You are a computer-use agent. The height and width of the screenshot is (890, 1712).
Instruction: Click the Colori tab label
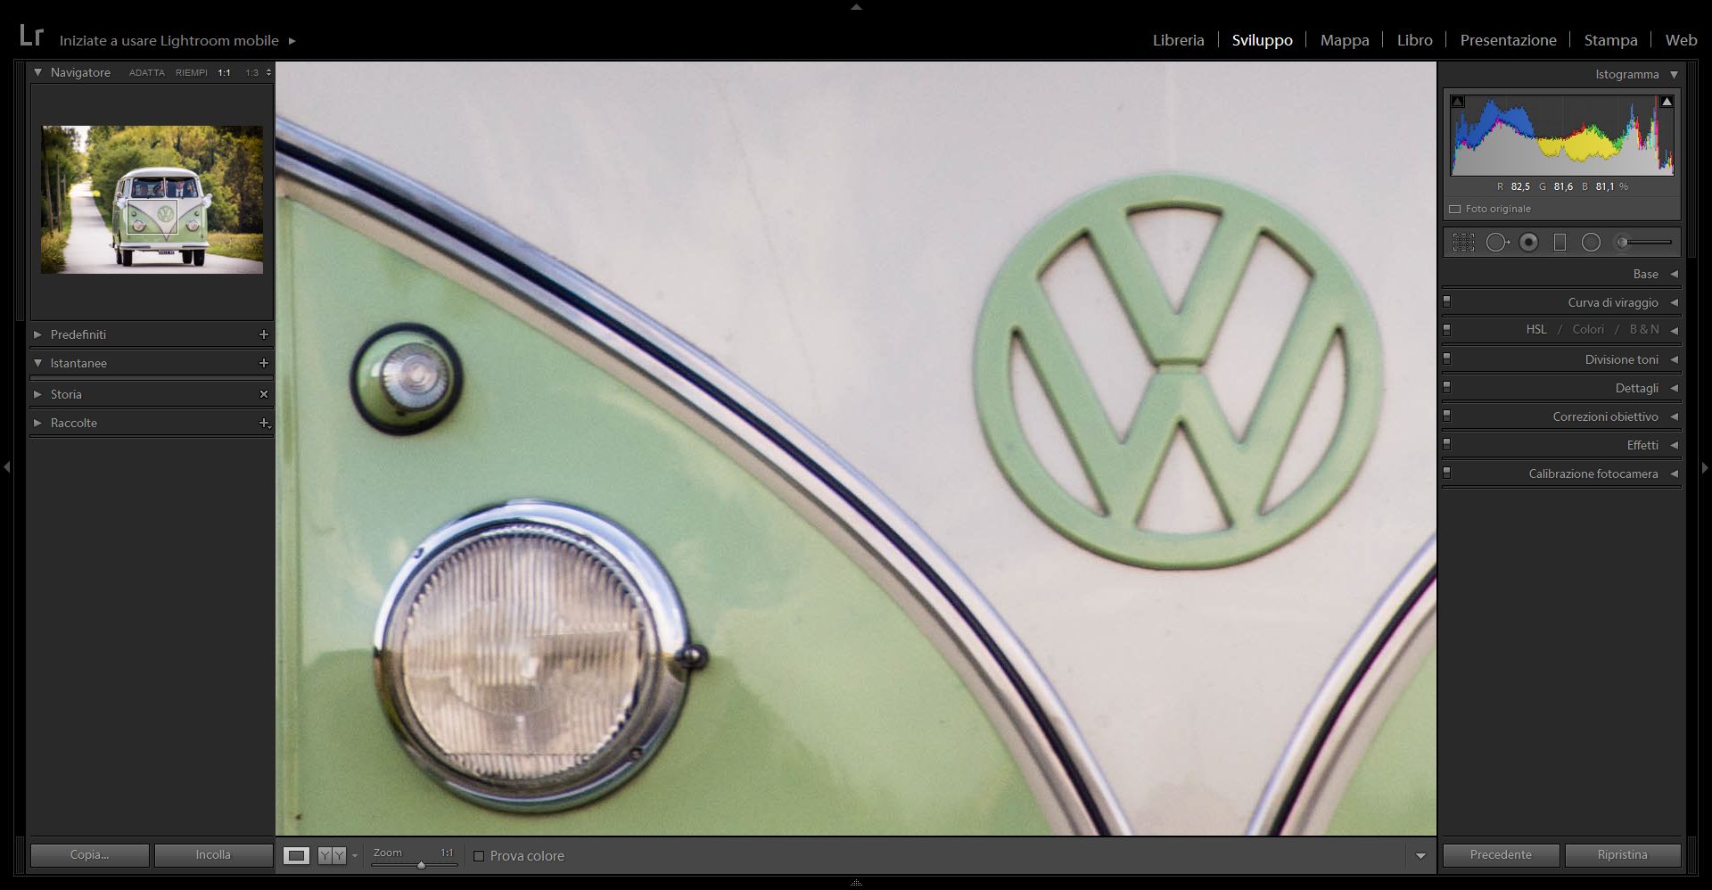(x=1588, y=330)
